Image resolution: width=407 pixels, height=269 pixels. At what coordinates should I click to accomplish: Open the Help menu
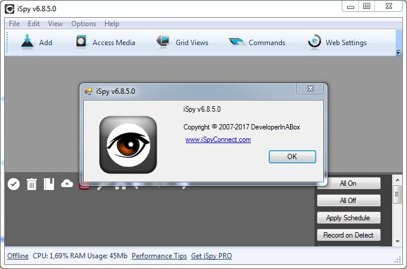pyautogui.click(x=112, y=24)
